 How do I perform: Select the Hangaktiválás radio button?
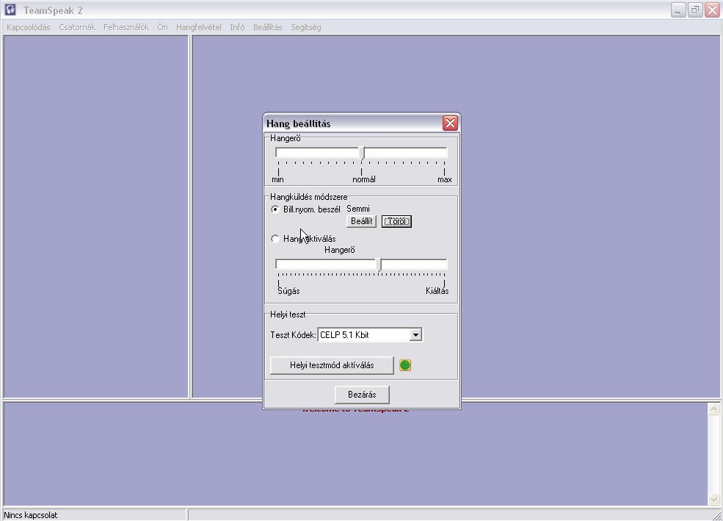click(275, 239)
